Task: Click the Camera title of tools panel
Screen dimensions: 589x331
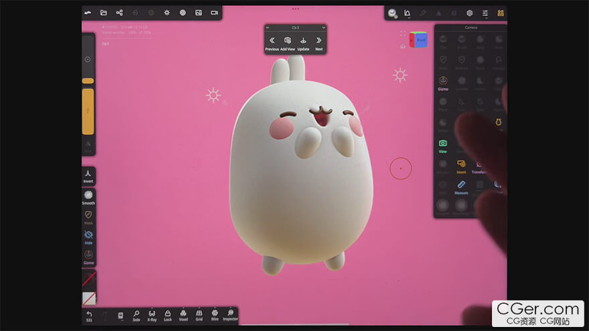Action: click(x=471, y=27)
